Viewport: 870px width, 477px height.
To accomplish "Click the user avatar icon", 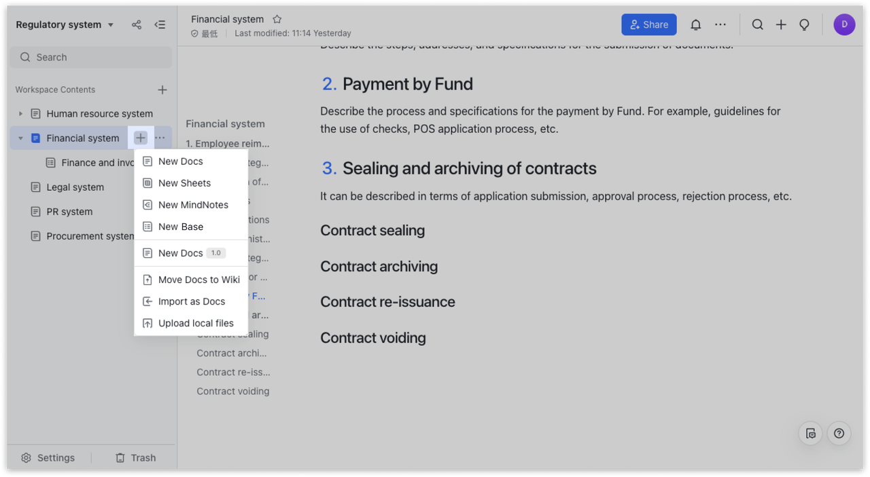I will (844, 24).
